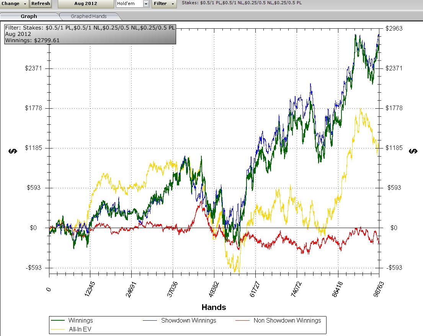This screenshot has width=423, height=336.
Task: Click the blue Showdown Winnings legend line
Action: click(x=151, y=321)
